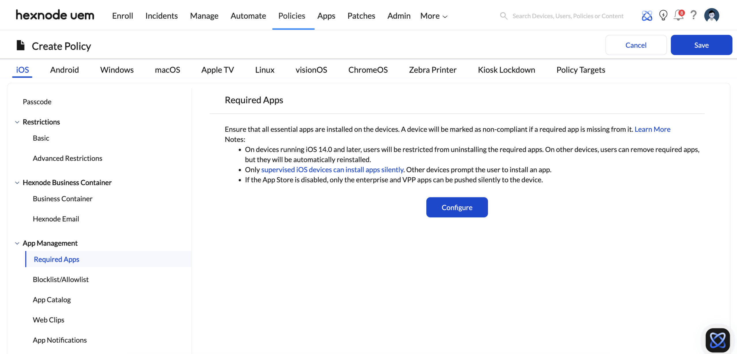Open Advanced Restrictions settings
Viewport: 737px width, 354px height.
coord(67,158)
